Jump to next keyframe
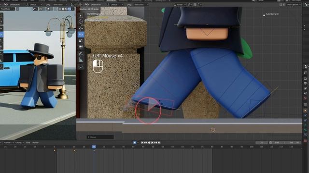Screen dimensions: 309x173 (155, 143)
